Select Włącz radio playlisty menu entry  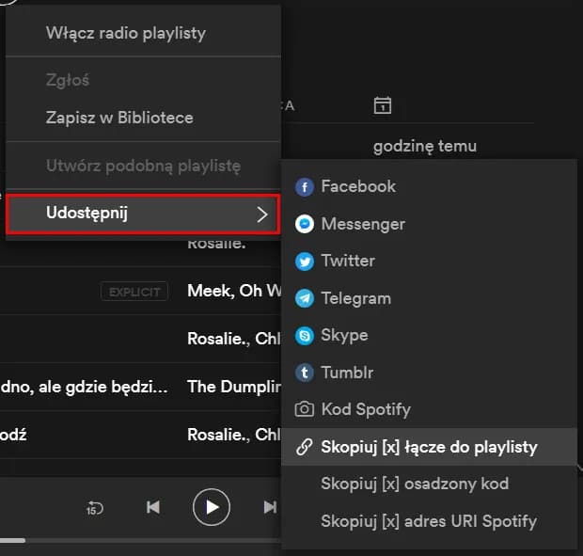(125, 33)
